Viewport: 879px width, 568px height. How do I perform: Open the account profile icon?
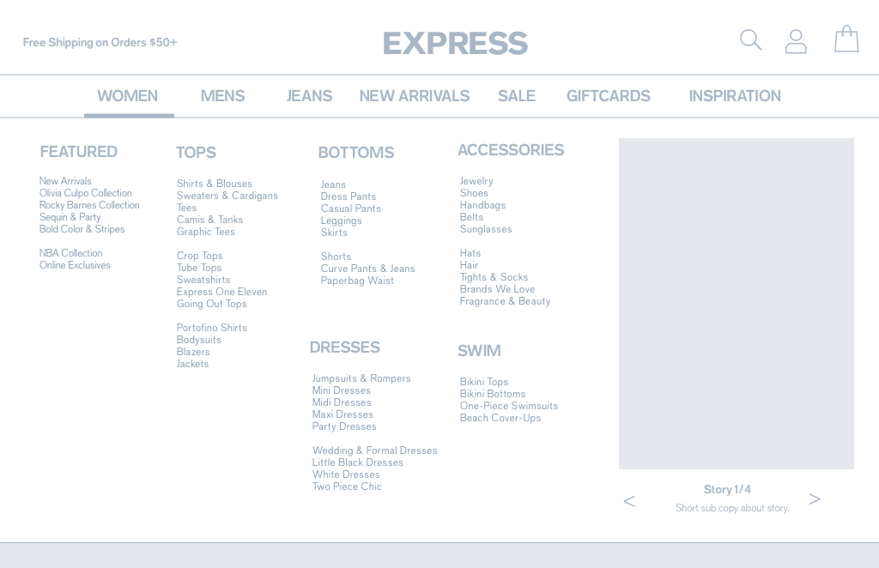point(796,40)
